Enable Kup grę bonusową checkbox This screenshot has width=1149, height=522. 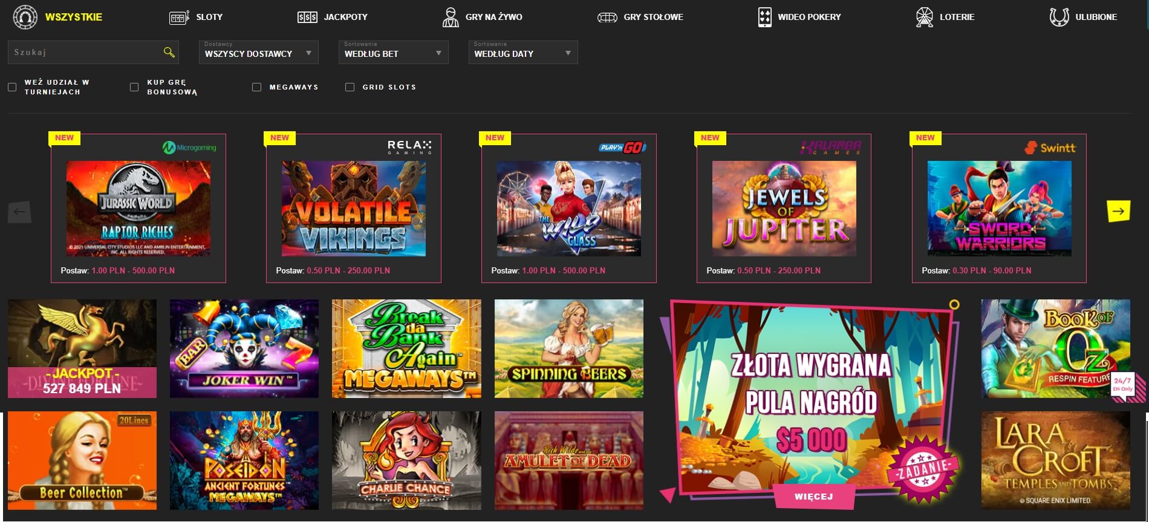(134, 87)
